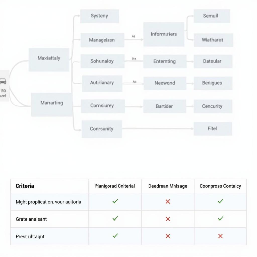Click the Wlatharet box
Viewport: 257px width, 257px height.
tap(213, 40)
